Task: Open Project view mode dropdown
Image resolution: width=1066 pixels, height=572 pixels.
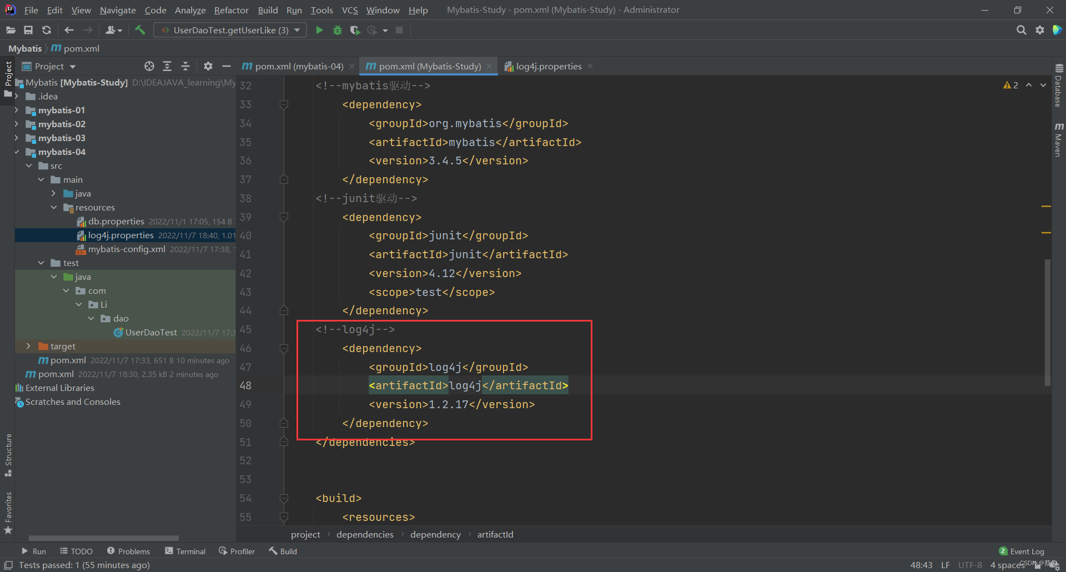Action: (72, 67)
